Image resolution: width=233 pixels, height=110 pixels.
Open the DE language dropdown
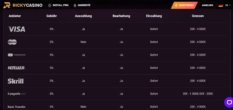pyautogui.click(x=227, y=5)
